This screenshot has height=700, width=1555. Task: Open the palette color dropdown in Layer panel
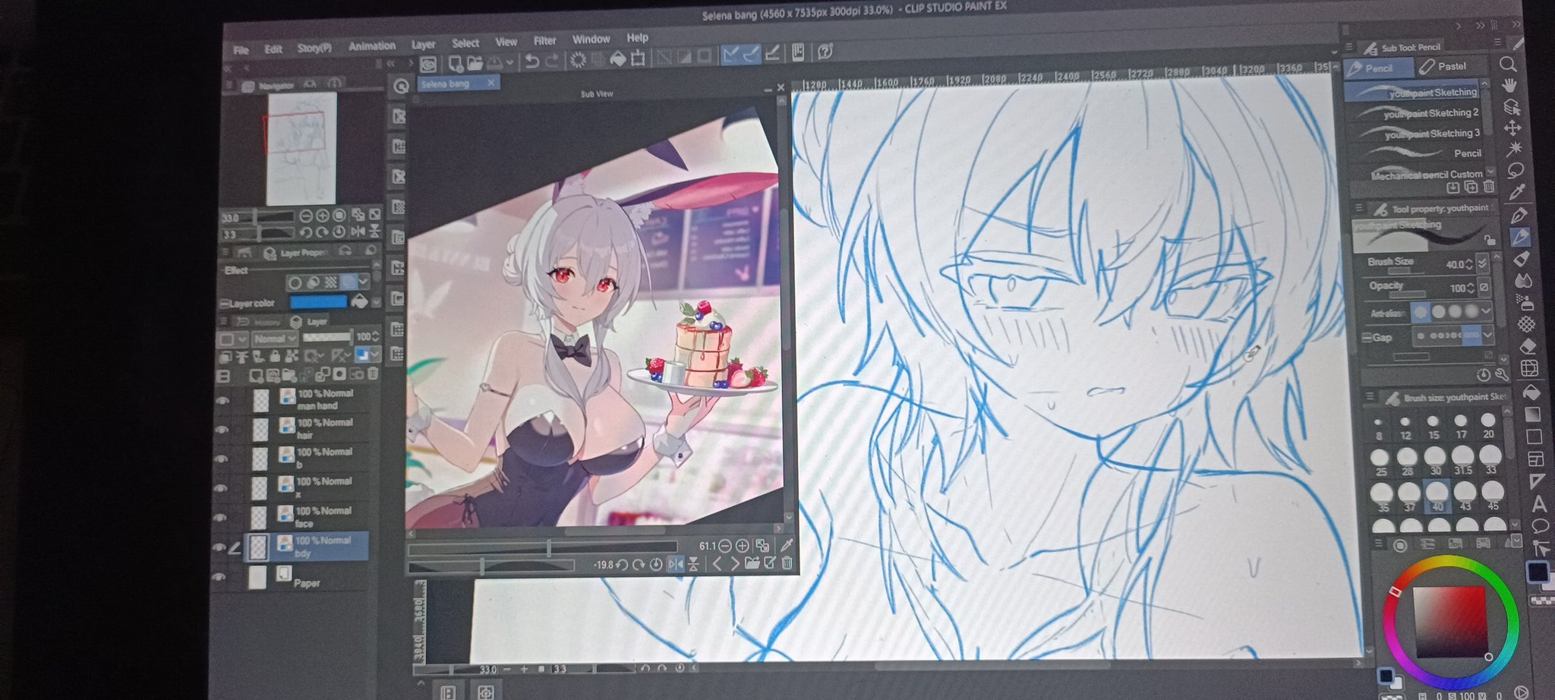pos(375,355)
